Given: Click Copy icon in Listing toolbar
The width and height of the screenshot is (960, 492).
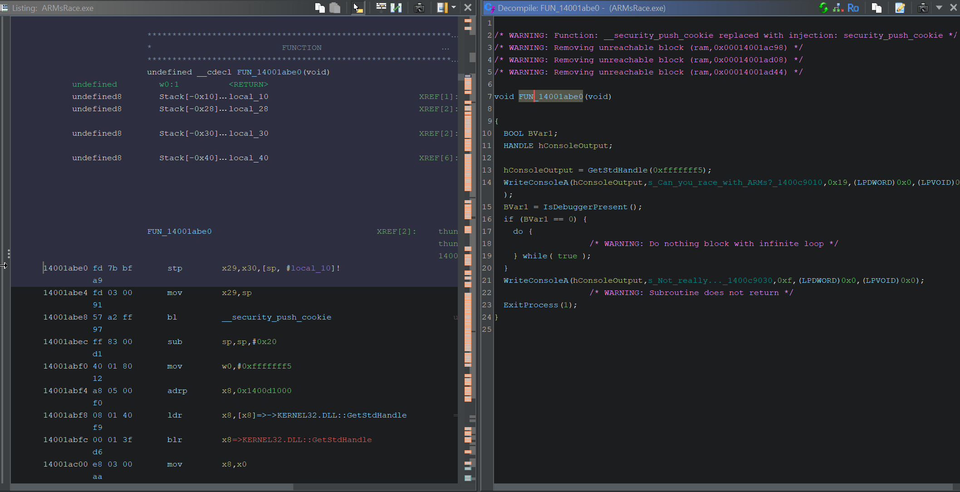Looking at the screenshot, I should (320, 8).
